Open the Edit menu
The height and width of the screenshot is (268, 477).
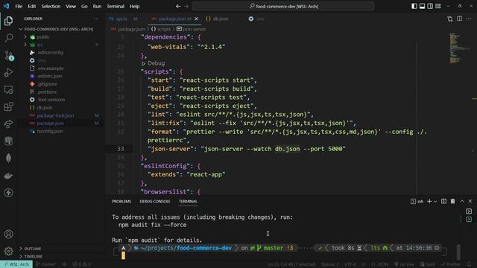31,6
